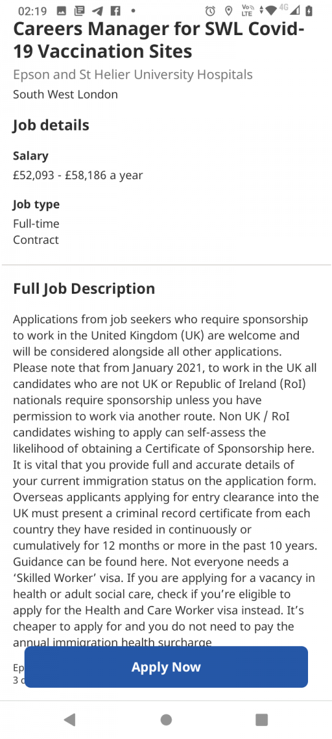Tap the Contract job type label
332x739 pixels.
click(36, 240)
